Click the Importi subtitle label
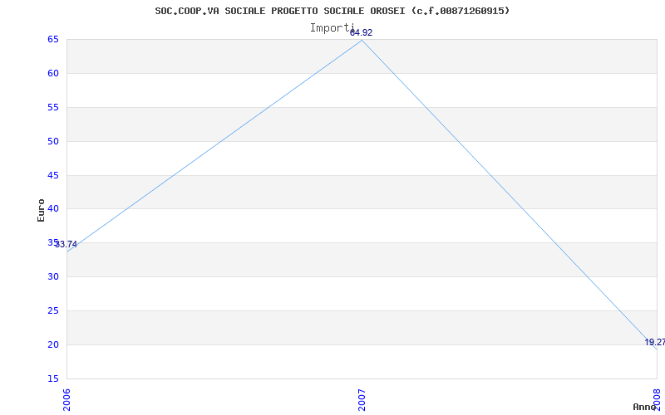 click(332, 28)
